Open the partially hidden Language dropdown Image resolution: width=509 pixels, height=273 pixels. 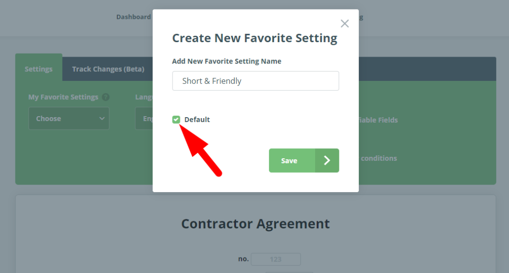pyautogui.click(x=144, y=119)
